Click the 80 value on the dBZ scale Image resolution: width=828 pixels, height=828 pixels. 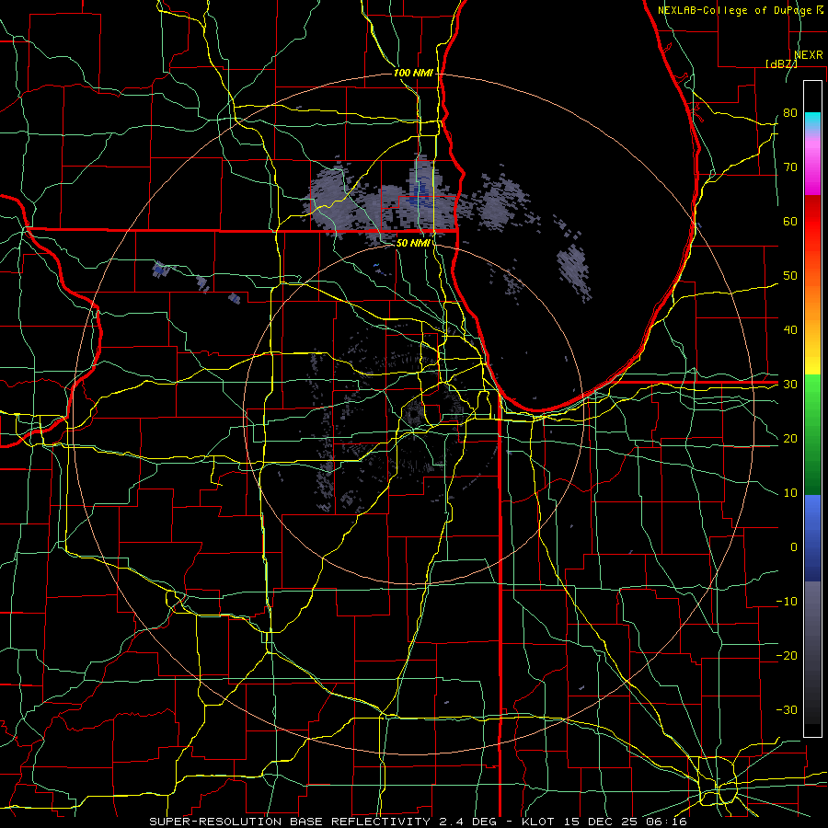pos(790,113)
